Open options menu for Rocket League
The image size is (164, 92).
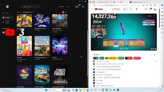(48, 87)
